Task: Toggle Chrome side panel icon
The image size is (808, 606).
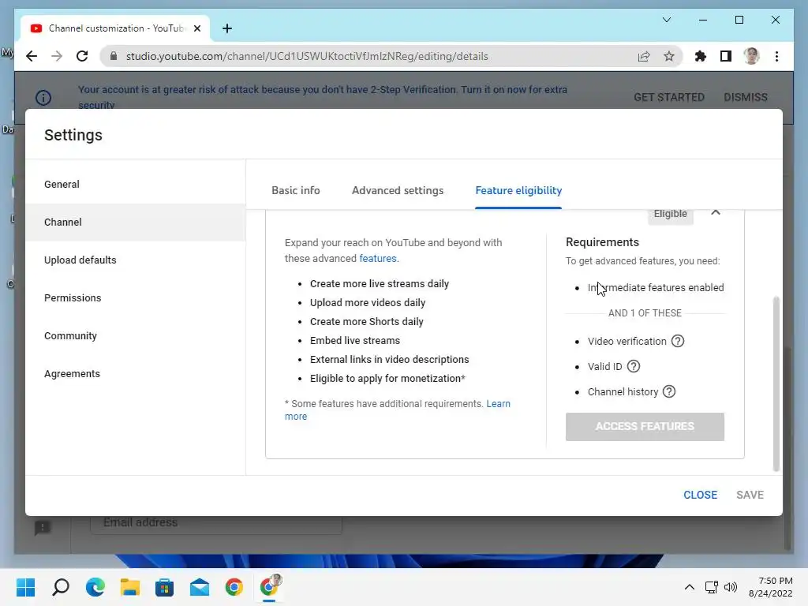Action: (x=726, y=56)
